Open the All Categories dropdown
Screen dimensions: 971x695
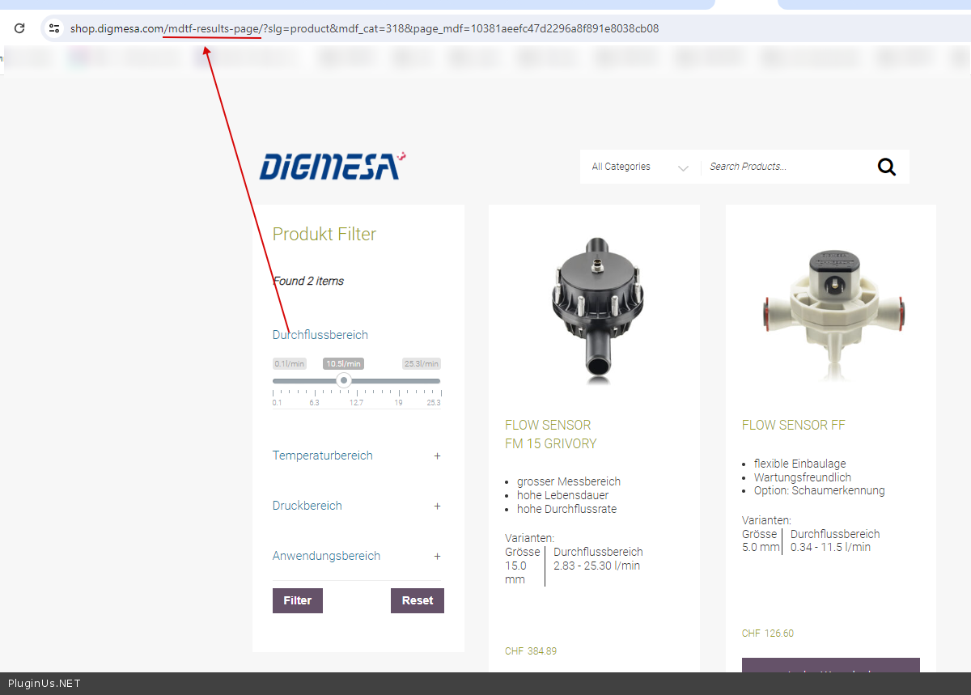click(x=639, y=167)
